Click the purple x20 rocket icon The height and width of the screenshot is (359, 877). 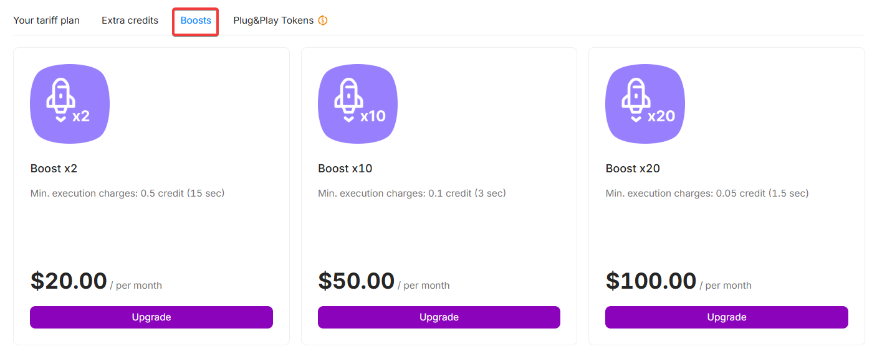tap(645, 104)
